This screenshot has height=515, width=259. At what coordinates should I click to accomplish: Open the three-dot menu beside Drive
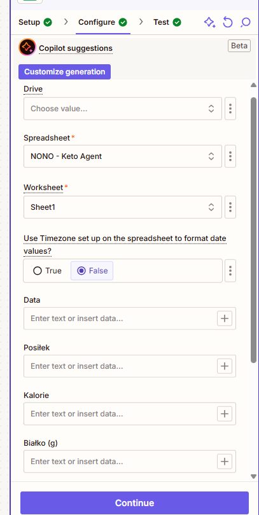tap(230, 108)
